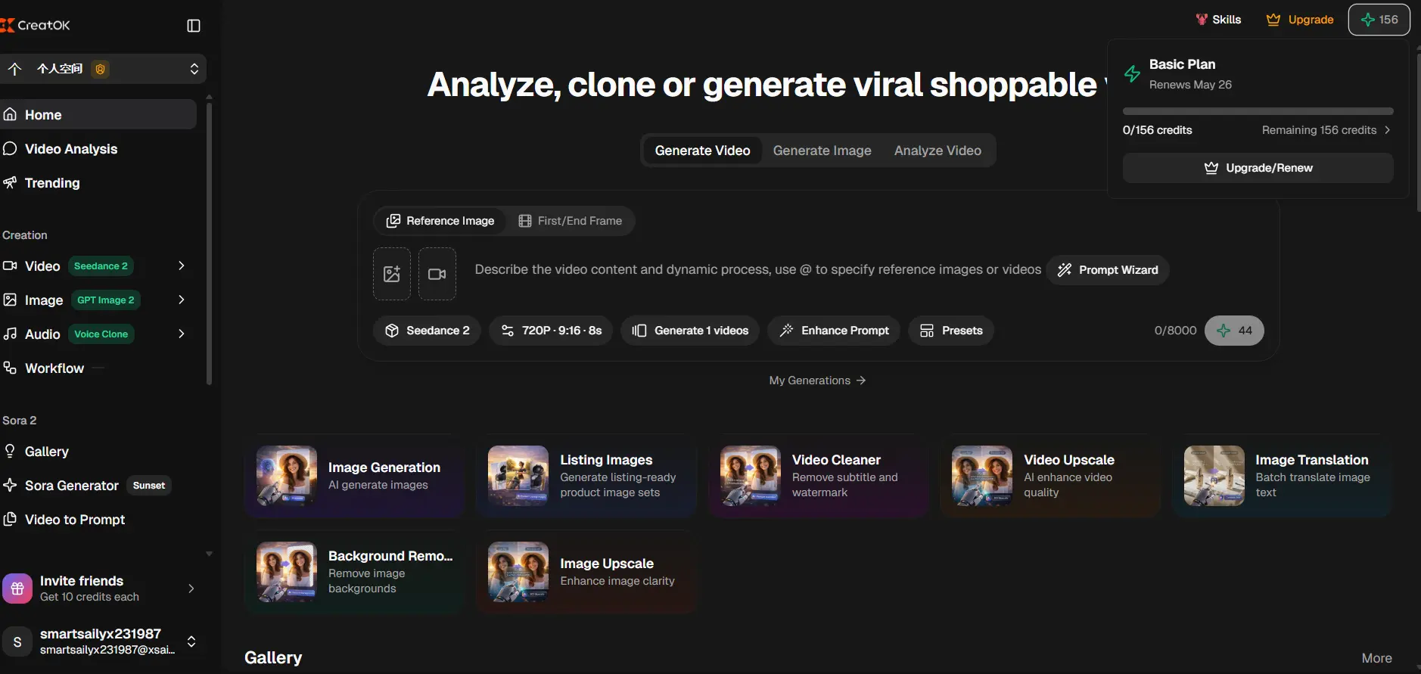Open the 156 credits balance button
This screenshot has height=674, width=1421.
1379,20
